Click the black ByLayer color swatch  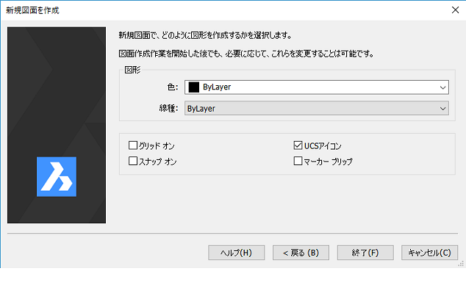[x=194, y=87]
